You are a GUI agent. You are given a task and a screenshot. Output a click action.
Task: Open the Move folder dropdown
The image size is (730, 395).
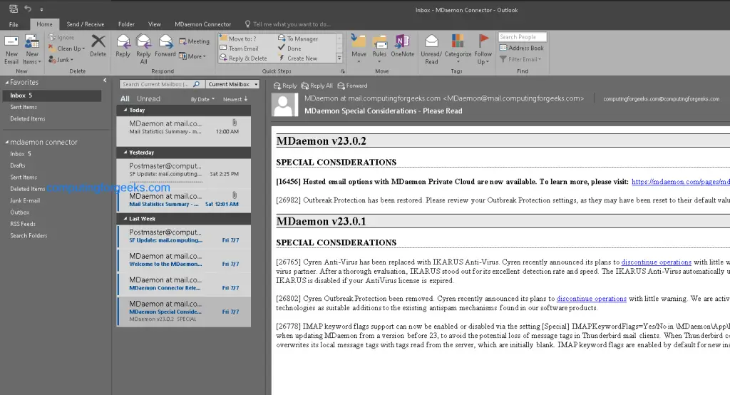359,48
